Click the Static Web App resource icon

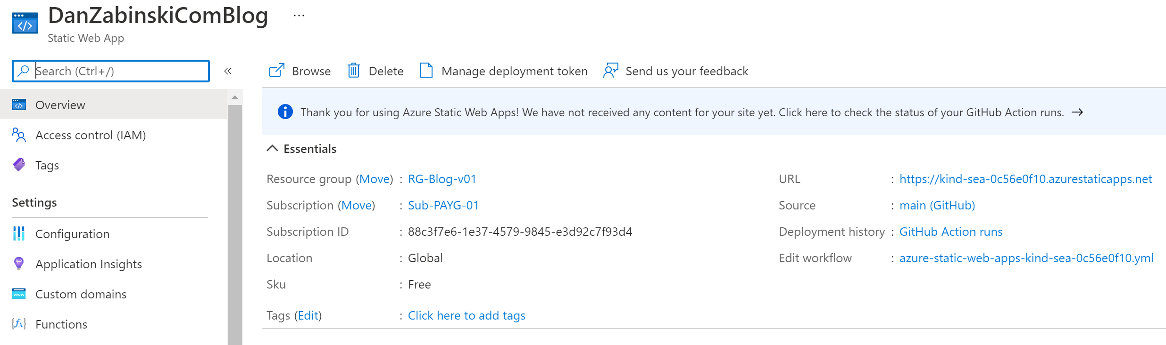click(25, 23)
